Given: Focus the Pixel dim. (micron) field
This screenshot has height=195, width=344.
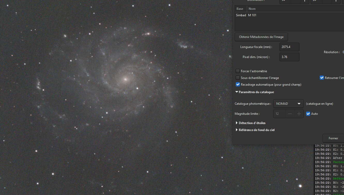Looking at the screenshot, I should 289,57.
